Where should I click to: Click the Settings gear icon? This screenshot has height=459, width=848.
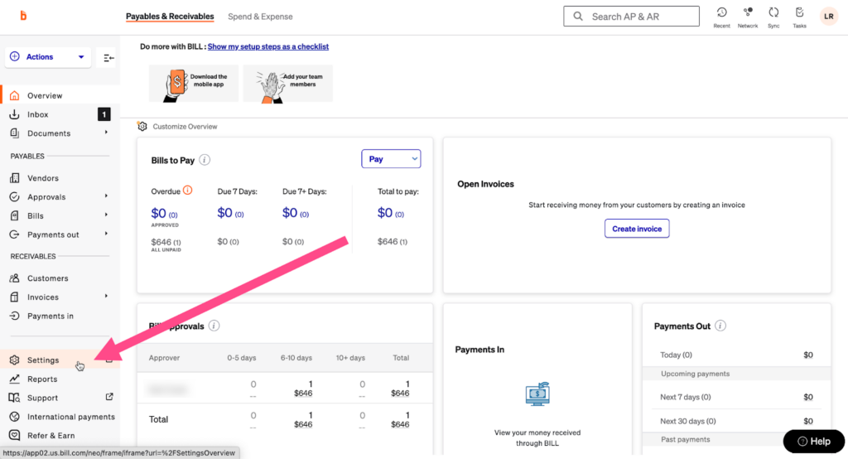(x=15, y=360)
